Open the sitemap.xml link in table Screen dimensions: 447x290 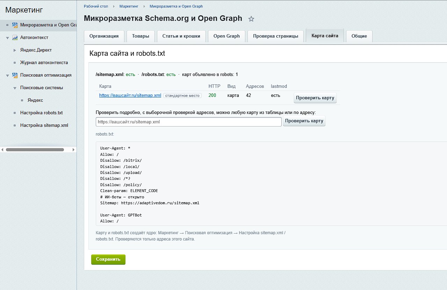coord(130,95)
